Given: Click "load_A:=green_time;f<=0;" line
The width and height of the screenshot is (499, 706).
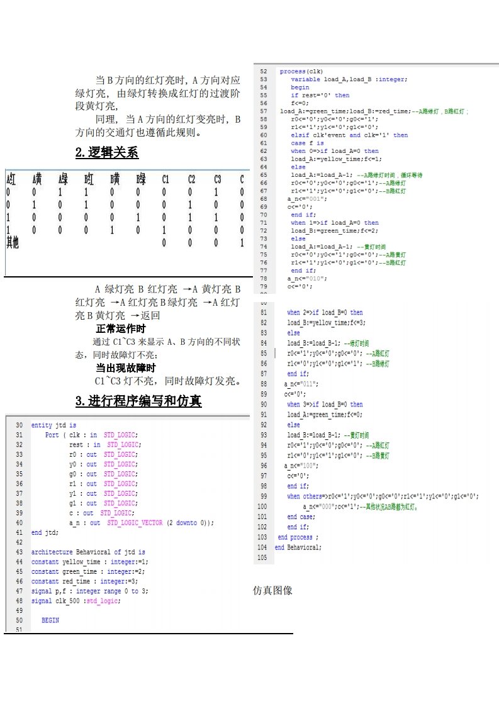Looking at the screenshot, I should pyautogui.click(x=325, y=415).
